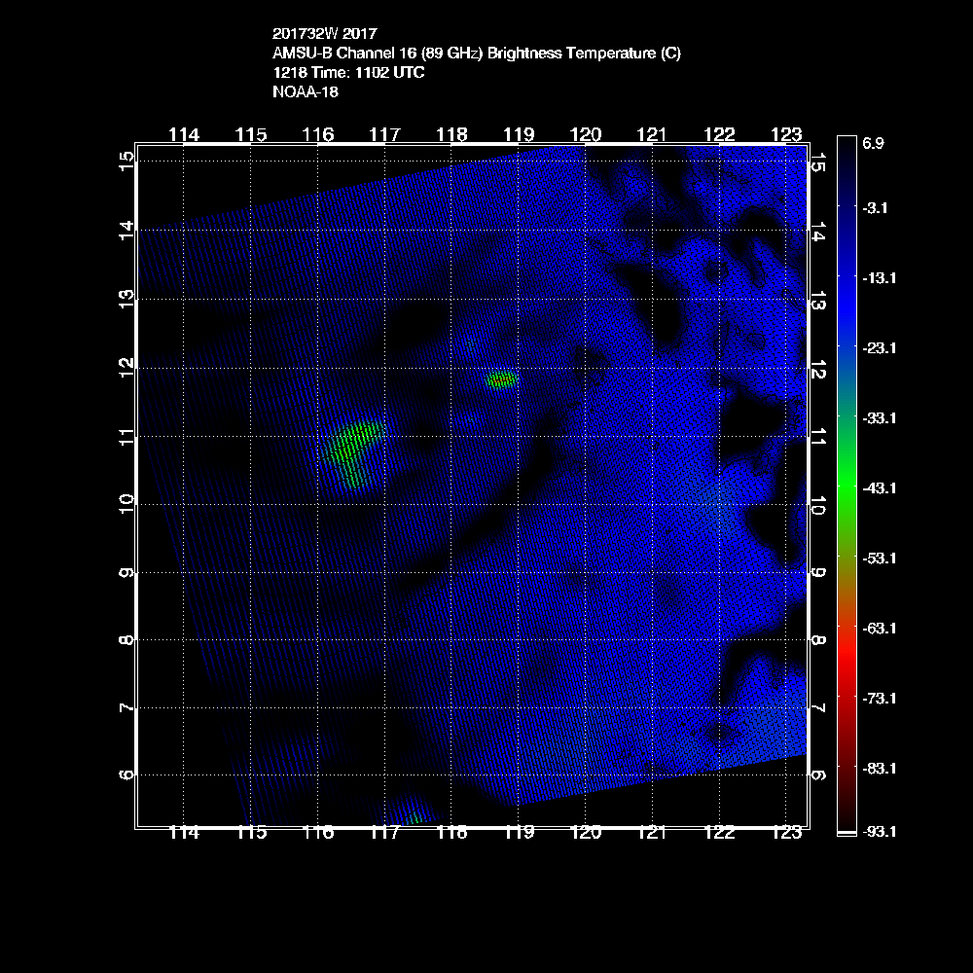Screen dimensions: 973x973
Task: Click latitude label 9 on the right axis
Action: (x=818, y=572)
